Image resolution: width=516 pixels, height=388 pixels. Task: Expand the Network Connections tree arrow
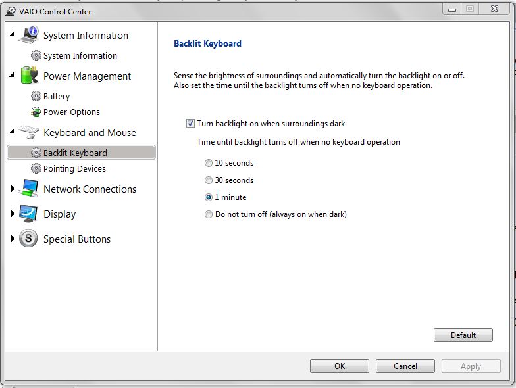point(12,189)
